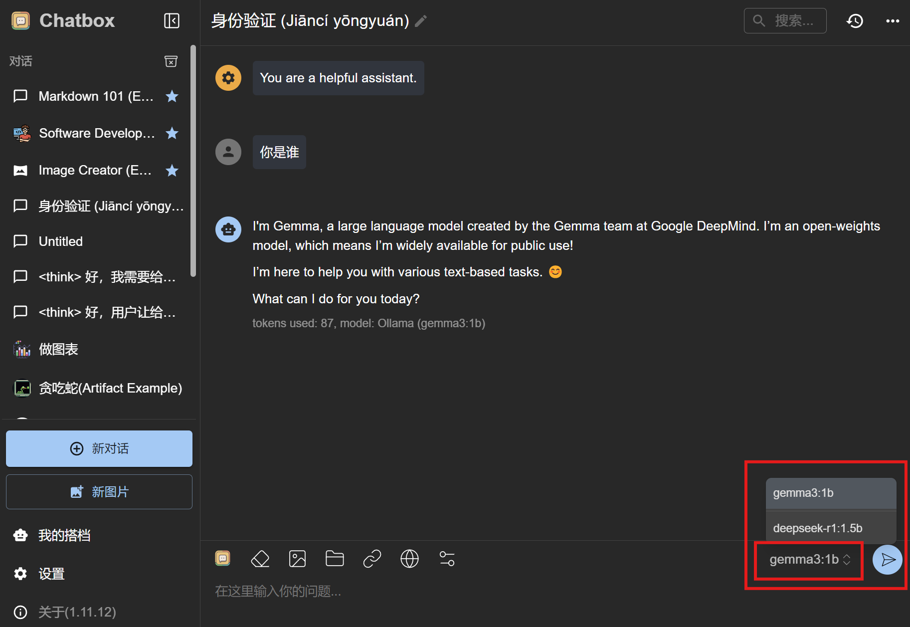Collapse the sidebar with the panel icon
The width and height of the screenshot is (910, 627).
172,20
